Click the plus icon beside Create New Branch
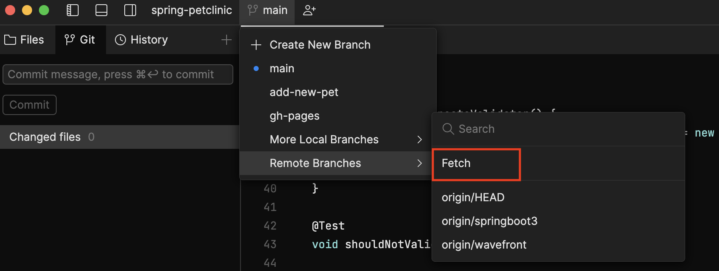Viewport: 719px width, 271px height. pos(256,44)
